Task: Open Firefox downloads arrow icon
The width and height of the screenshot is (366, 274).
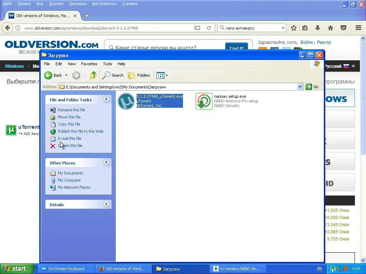Action: pyautogui.click(x=317, y=28)
